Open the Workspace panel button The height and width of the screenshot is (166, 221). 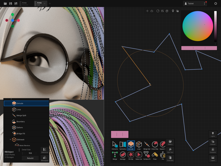[45, 158]
